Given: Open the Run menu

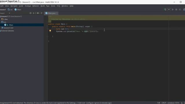Looking at the screenshot, I should [x=48, y=6].
